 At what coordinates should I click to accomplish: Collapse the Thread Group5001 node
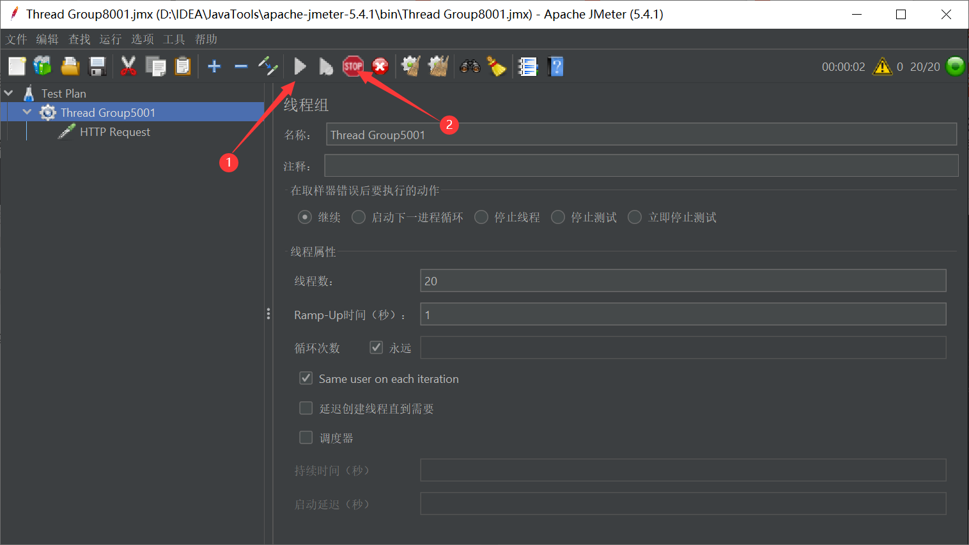tap(27, 111)
